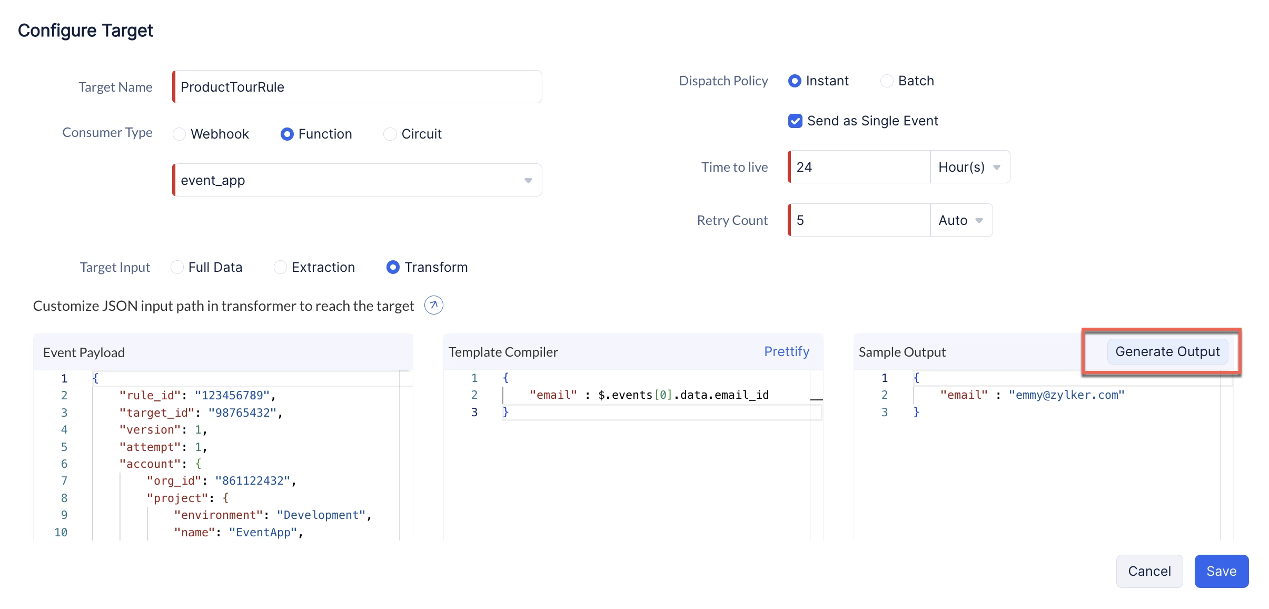Click the Time to live value field
This screenshot has height=609, width=1269.
point(859,167)
